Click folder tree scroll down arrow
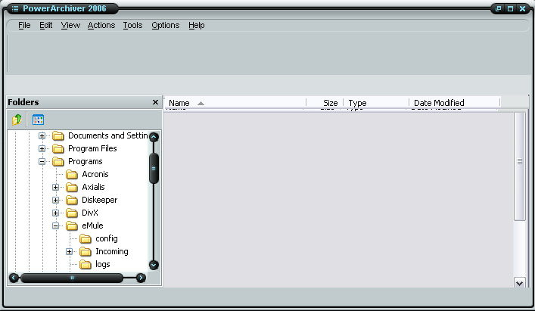This screenshot has height=311, width=535. (154, 265)
